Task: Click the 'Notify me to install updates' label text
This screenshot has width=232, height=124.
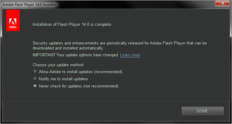Action: pos(63,79)
